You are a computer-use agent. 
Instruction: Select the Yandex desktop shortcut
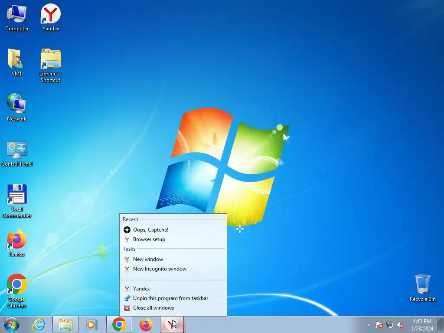click(51, 18)
